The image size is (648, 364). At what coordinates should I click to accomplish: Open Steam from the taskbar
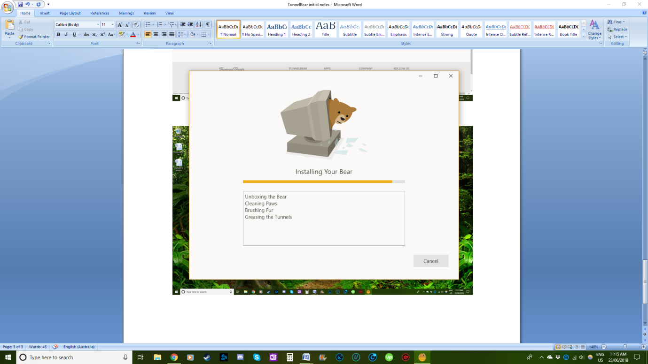click(207, 357)
